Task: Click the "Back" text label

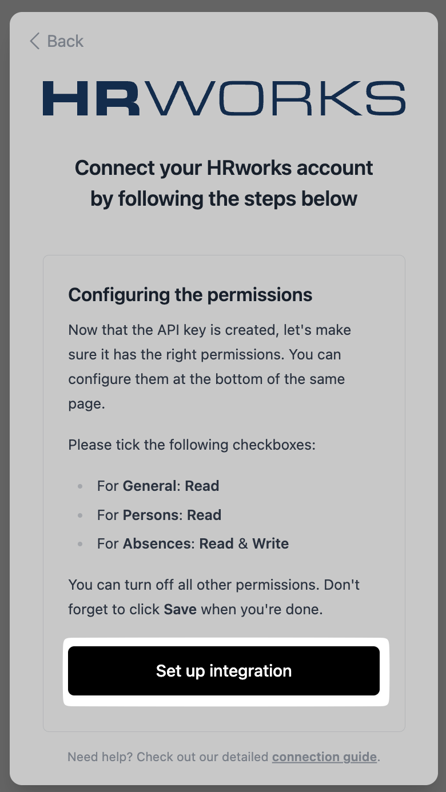Action: tap(65, 41)
